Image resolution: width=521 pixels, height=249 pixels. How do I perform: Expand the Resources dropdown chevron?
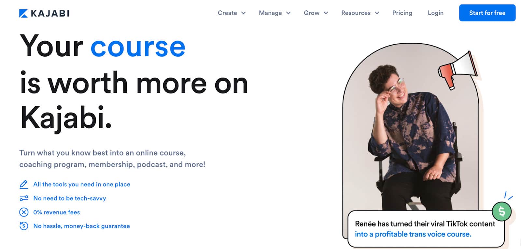click(x=377, y=13)
